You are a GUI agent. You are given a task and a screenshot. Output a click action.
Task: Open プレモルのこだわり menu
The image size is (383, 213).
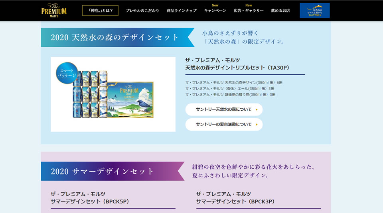142,10
